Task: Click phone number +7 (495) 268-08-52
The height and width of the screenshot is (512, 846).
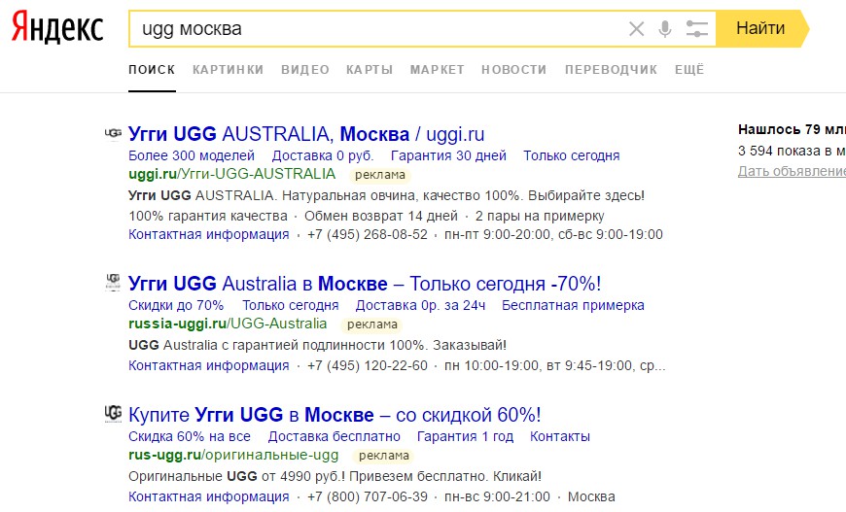Action: (x=368, y=234)
